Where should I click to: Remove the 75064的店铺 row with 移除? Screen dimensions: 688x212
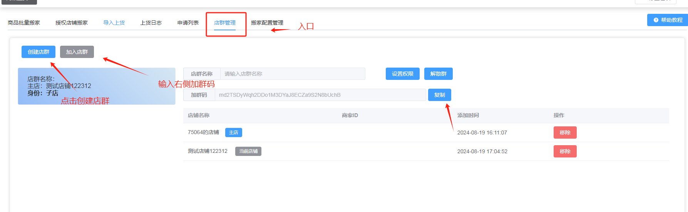click(565, 132)
